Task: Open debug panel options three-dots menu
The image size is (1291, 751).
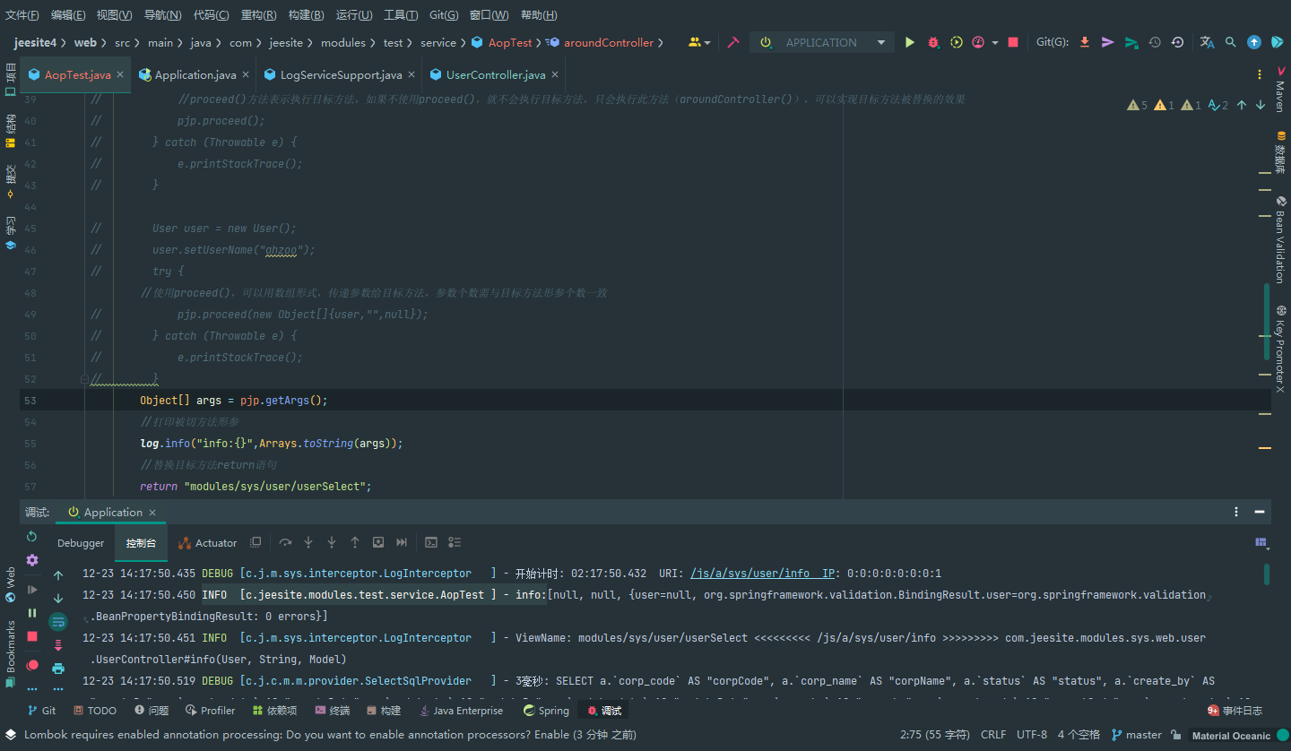Action: [x=1237, y=512]
